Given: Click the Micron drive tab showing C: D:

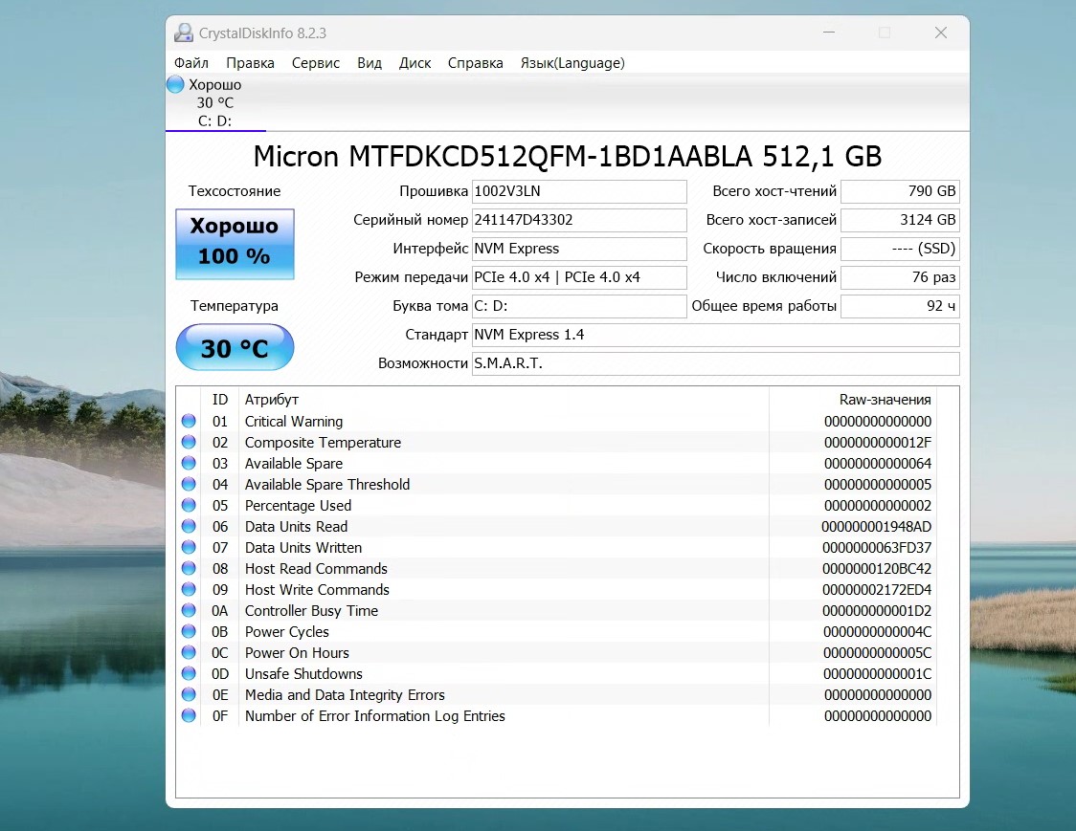Looking at the screenshot, I should point(215,102).
